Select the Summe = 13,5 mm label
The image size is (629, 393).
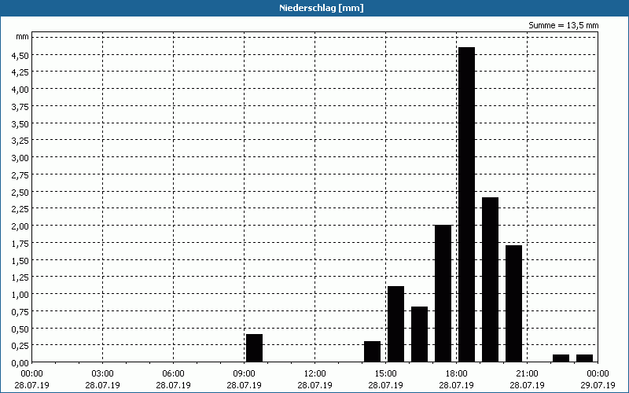click(x=563, y=26)
